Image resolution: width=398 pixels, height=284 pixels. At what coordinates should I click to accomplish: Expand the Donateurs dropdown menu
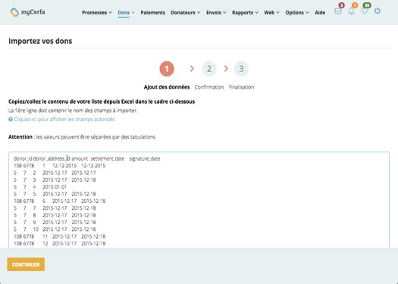185,12
